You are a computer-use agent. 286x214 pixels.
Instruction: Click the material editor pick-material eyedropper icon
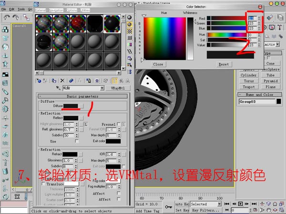tap(59, 88)
